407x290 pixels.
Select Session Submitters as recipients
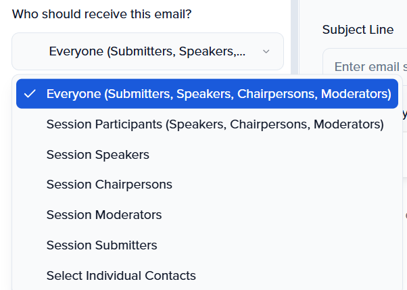pos(101,245)
